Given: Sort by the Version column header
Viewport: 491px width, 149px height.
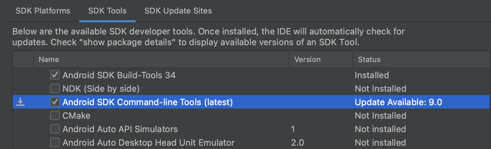Looking at the screenshot, I should click(321, 60).
